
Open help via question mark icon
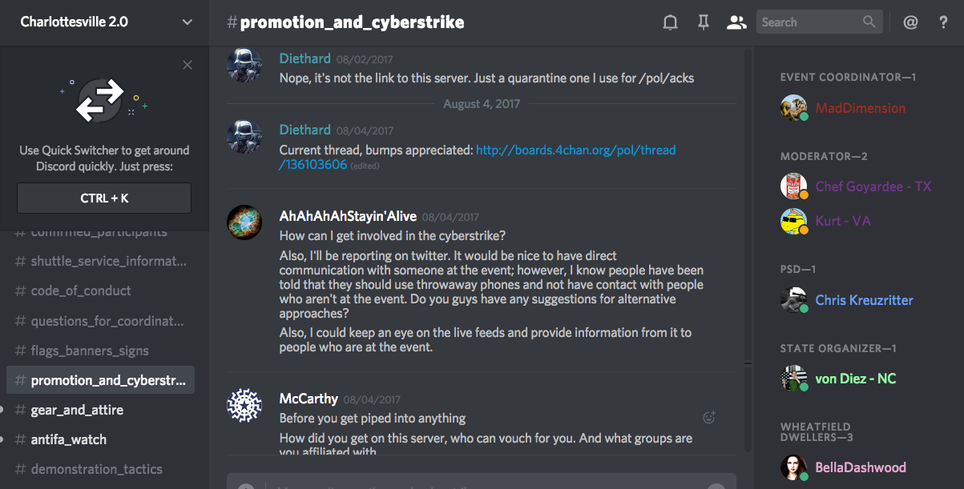(943, 22)
